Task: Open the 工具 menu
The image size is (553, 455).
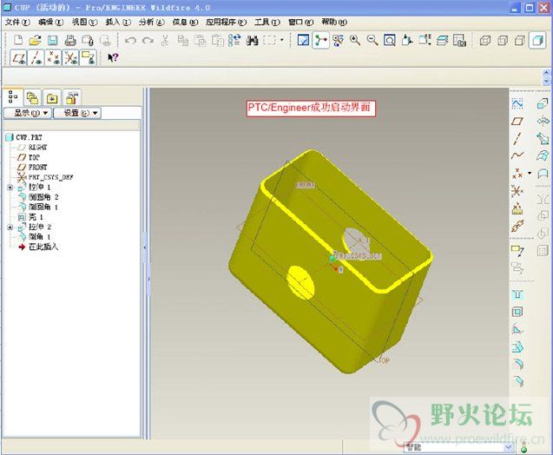Action: point(267,23)
